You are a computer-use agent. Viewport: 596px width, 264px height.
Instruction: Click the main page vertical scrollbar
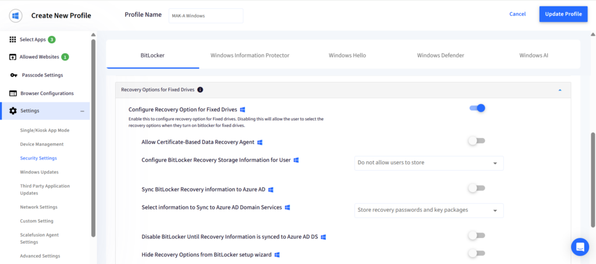click(593, 180)
